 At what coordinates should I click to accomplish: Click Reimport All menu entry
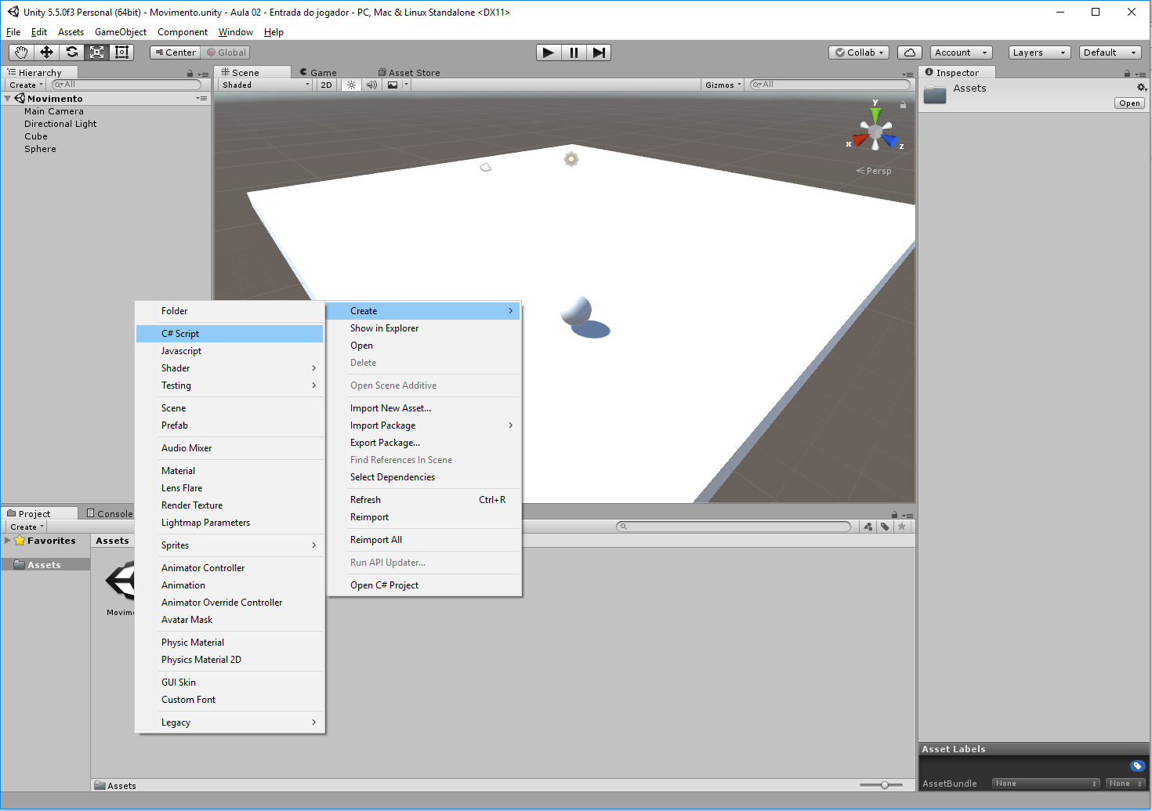[424, 540]
